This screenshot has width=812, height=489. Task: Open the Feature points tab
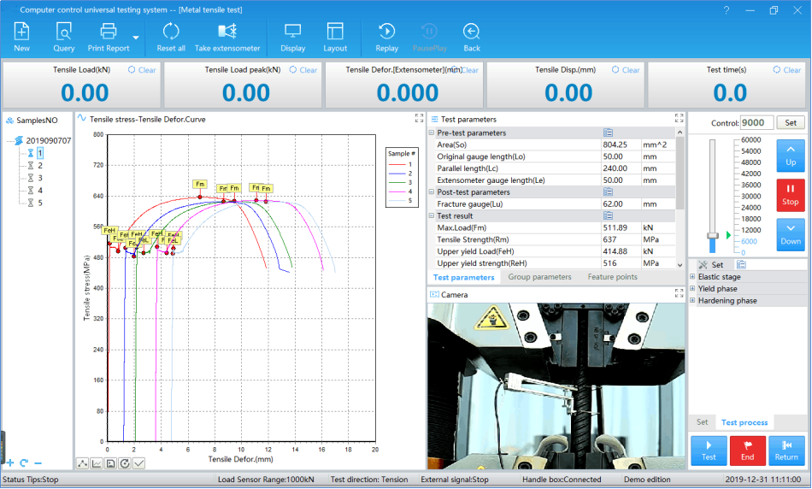coord(612,277)
